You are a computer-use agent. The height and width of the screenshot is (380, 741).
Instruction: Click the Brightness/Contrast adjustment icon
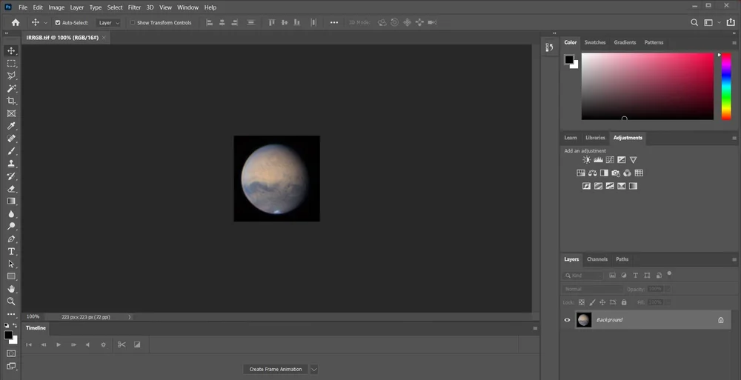587,160
